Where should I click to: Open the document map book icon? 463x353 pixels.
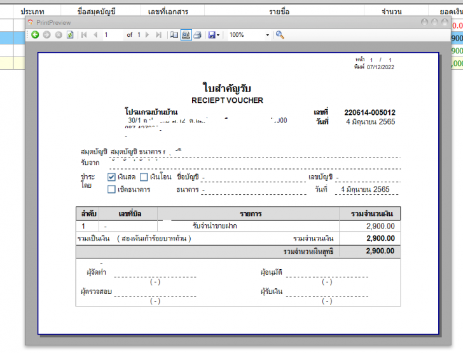tap(174, 35)
